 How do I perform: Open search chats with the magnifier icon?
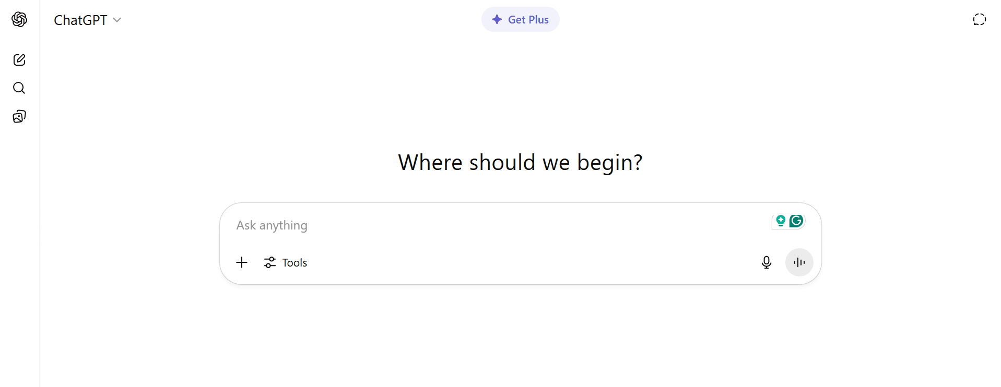19,88
